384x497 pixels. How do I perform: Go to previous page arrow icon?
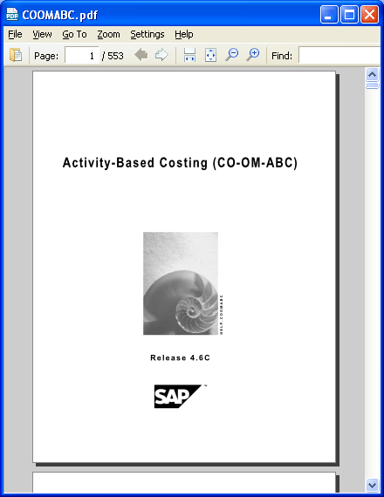point(141,55)
